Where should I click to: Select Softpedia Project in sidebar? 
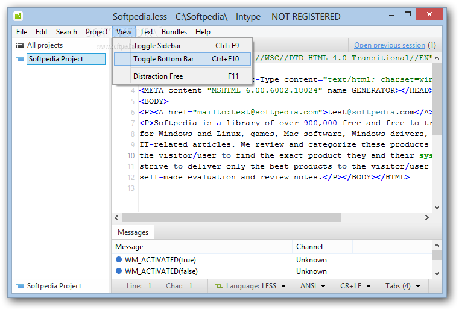click(x=66, y=59)
